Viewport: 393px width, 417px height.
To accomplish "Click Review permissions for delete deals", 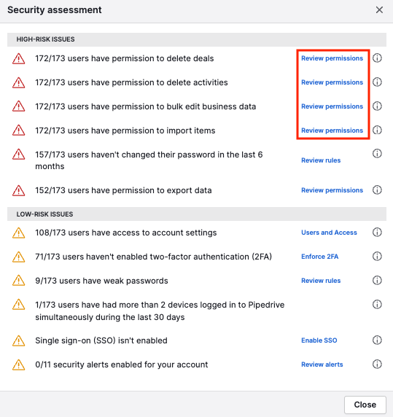I will coord(332,58).
